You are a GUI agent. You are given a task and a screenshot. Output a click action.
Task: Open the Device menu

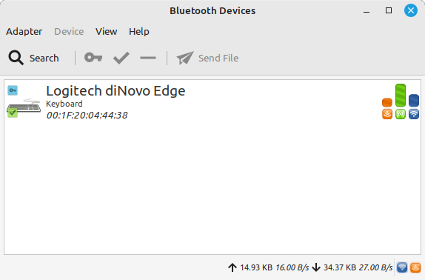pos(69,32)
